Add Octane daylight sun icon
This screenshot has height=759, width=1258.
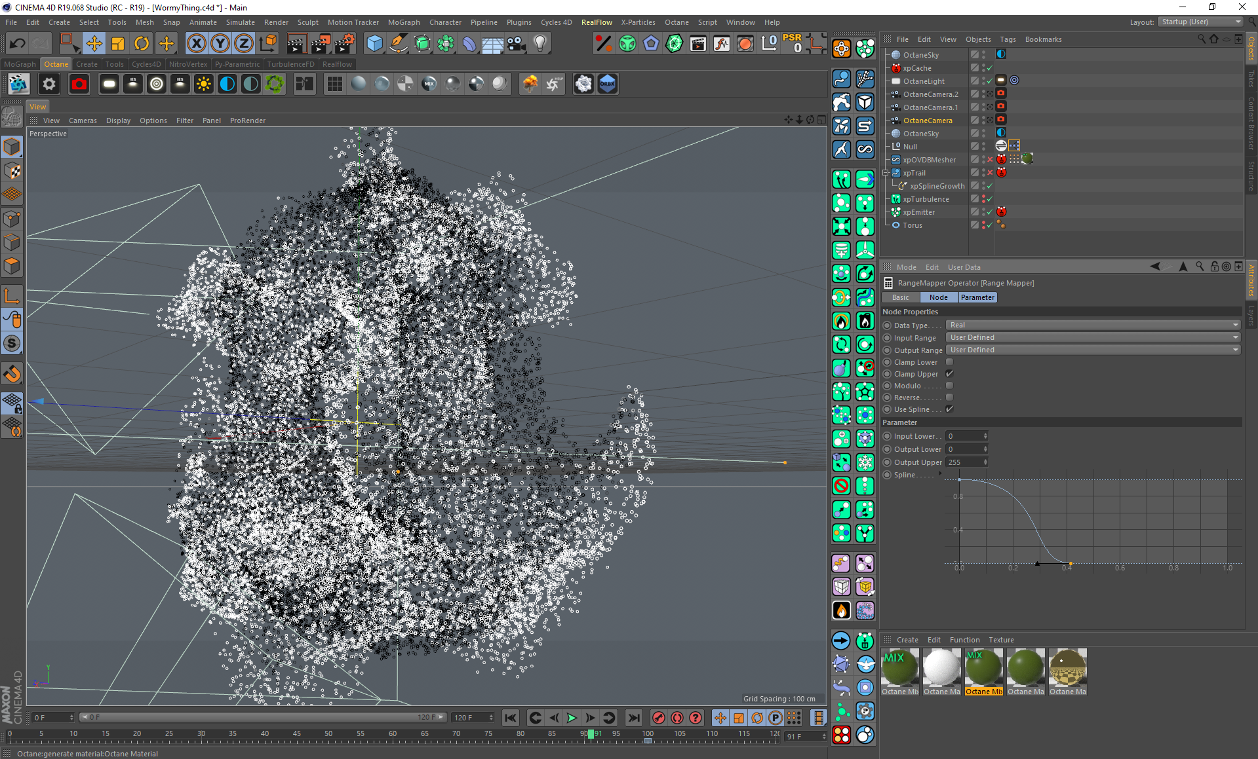[x=204, y=84]
